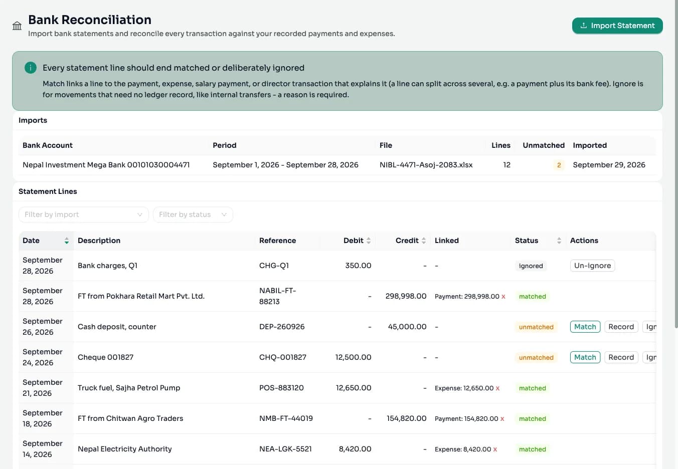Image resolution: width=678 pixels, height=469 pixels.
Task: Click the unmatched status of Cheque 001827 line
Action: pyautogui.click(x=536, y=358)
